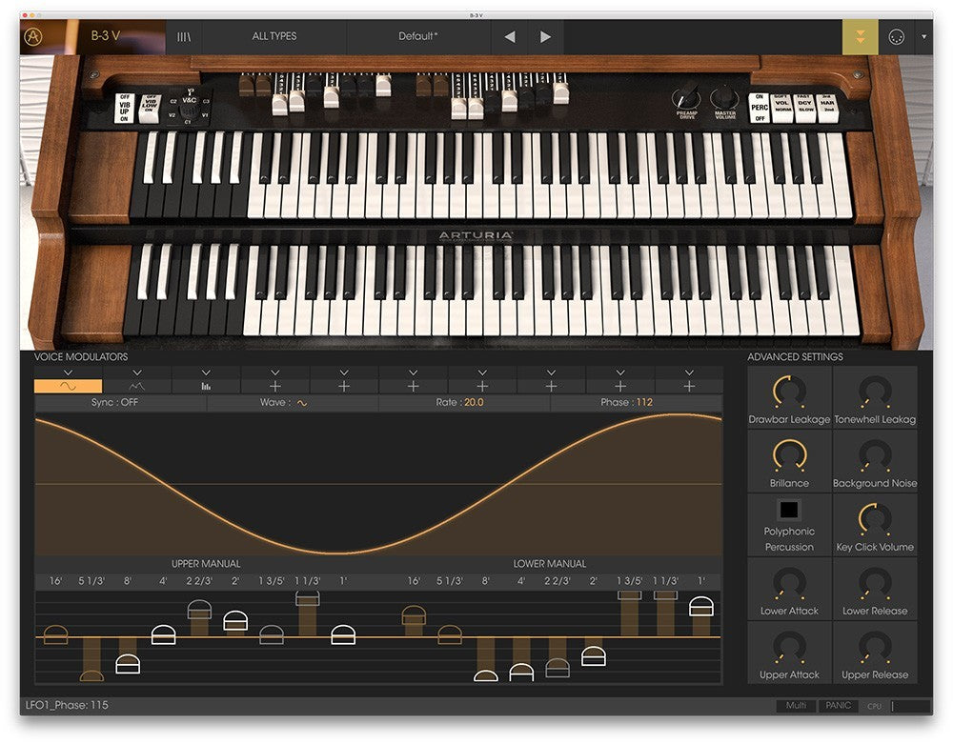Viewport: 953px width, 744px height.
Task: Toggle the Polyphonic Percussion checkbox
Action: (x=789, y=510)
